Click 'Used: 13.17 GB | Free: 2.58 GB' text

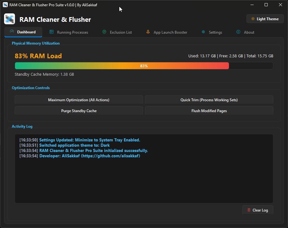coord(216,56)
